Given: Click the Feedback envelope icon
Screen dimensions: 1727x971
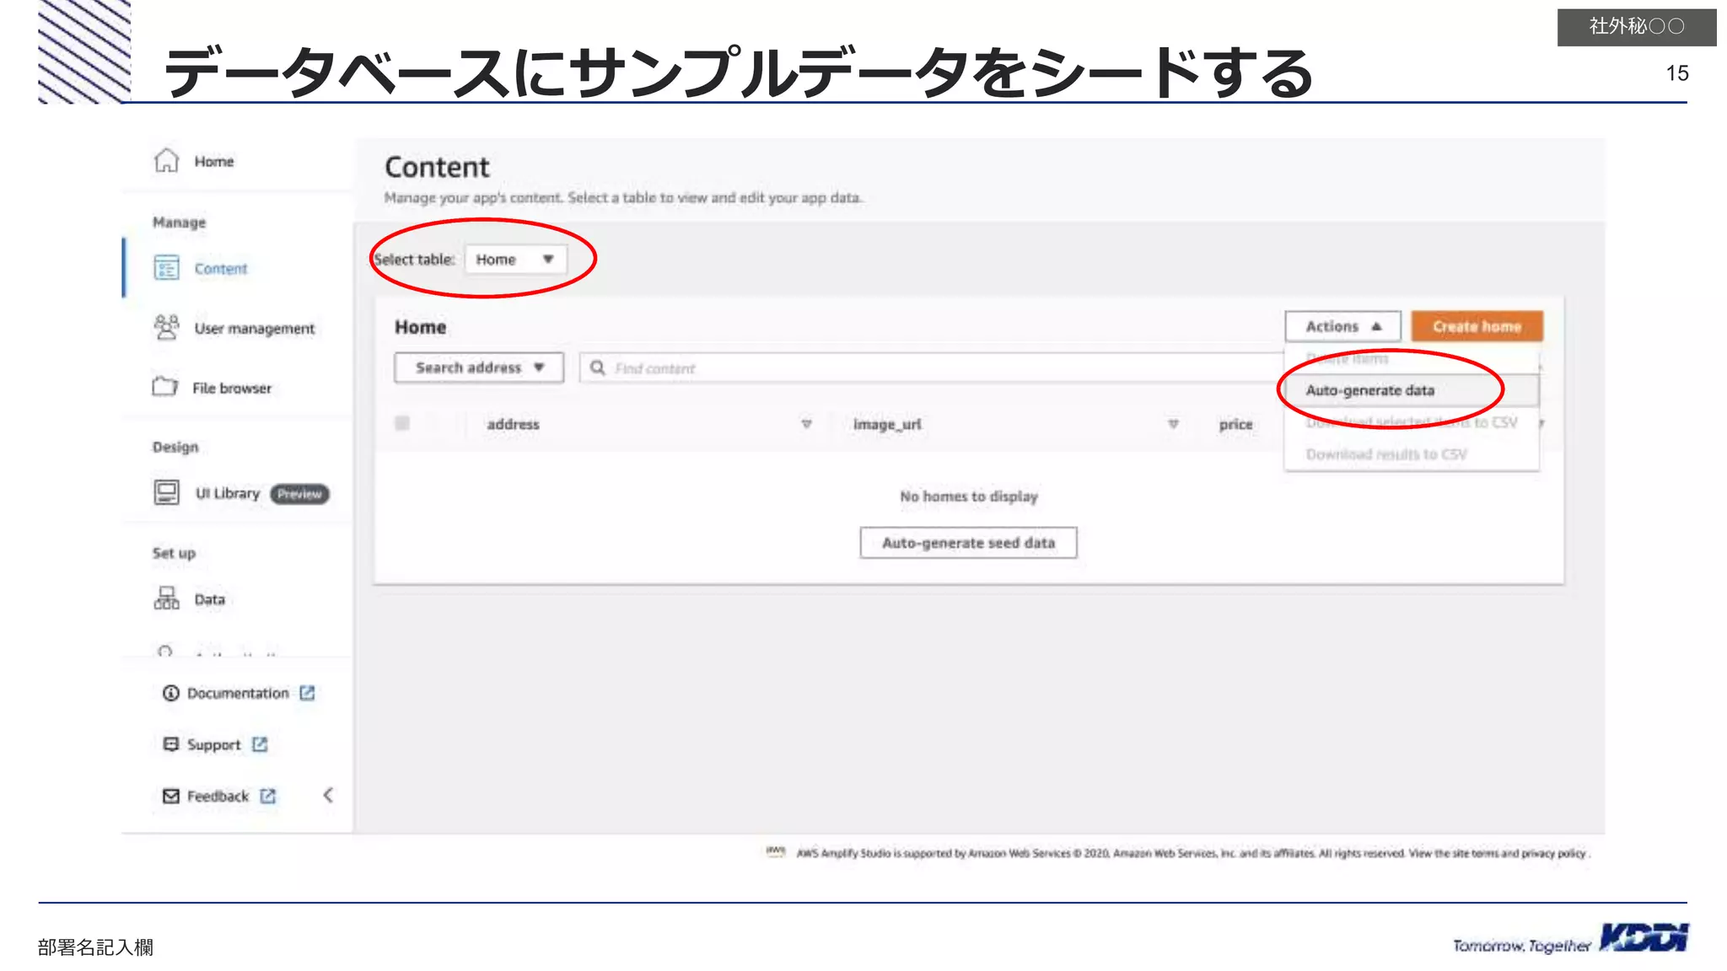Looking at the screenshot, I should (x=170, y=796).
